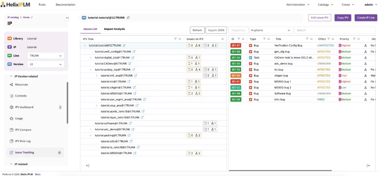
Task: Switch to Impact Analysis tab
Action: [114, 29]
